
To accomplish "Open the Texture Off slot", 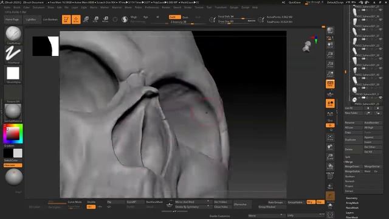I will point(13,94).
